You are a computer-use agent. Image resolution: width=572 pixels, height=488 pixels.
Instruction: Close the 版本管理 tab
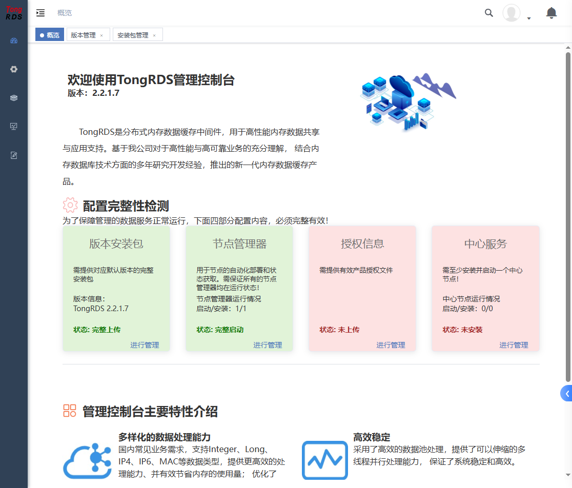point(101,35)
